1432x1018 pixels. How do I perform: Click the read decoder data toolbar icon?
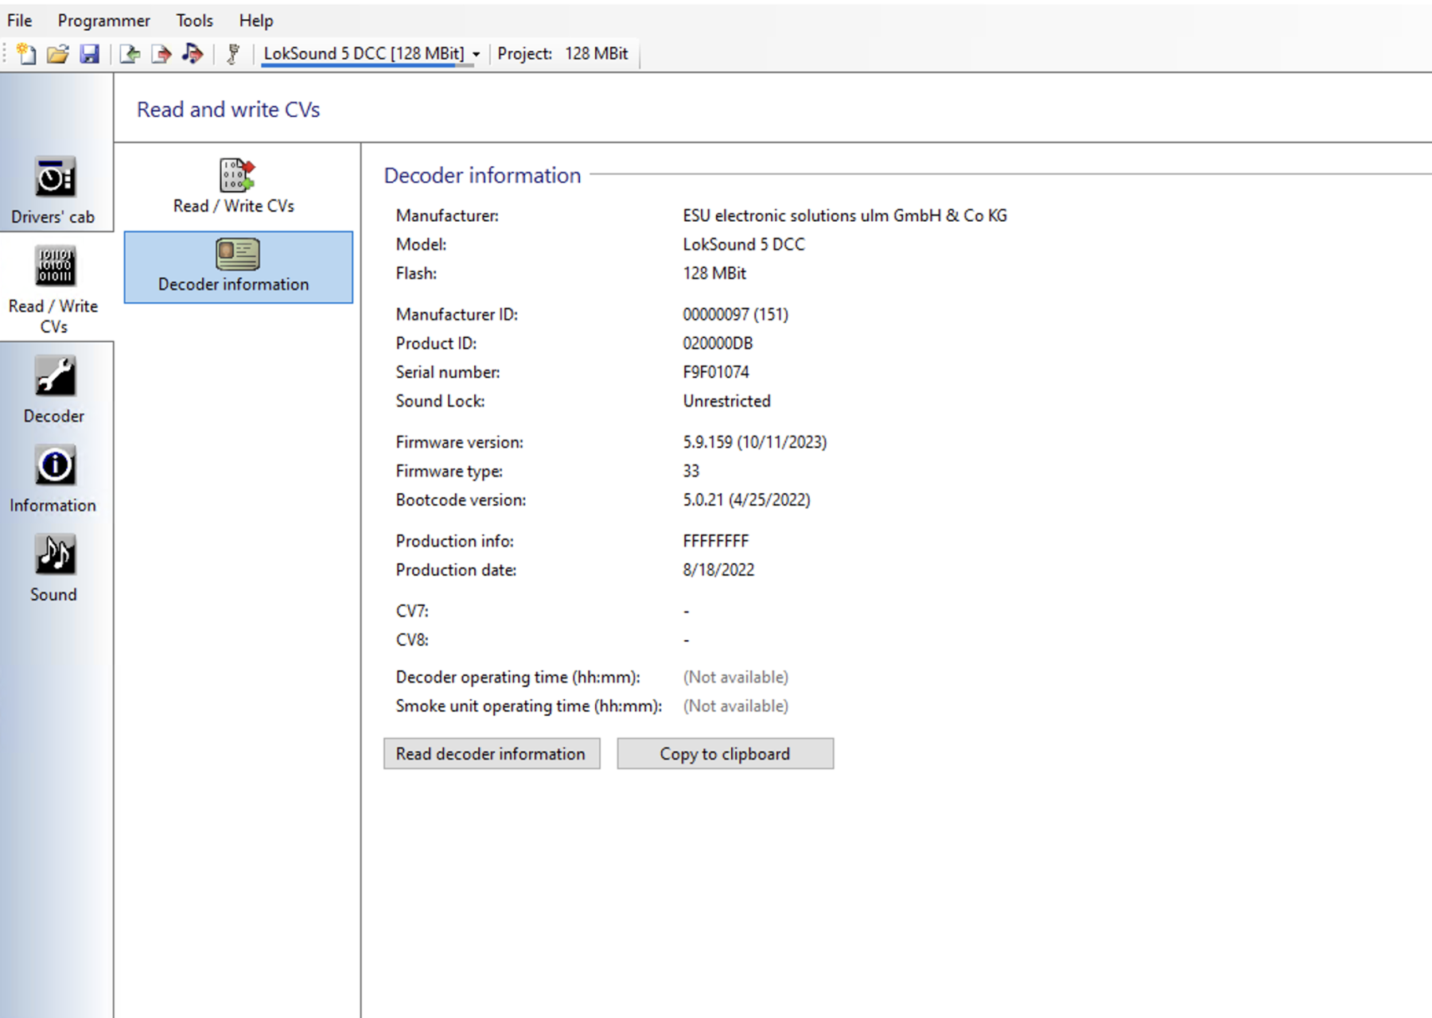click(130, 53)
